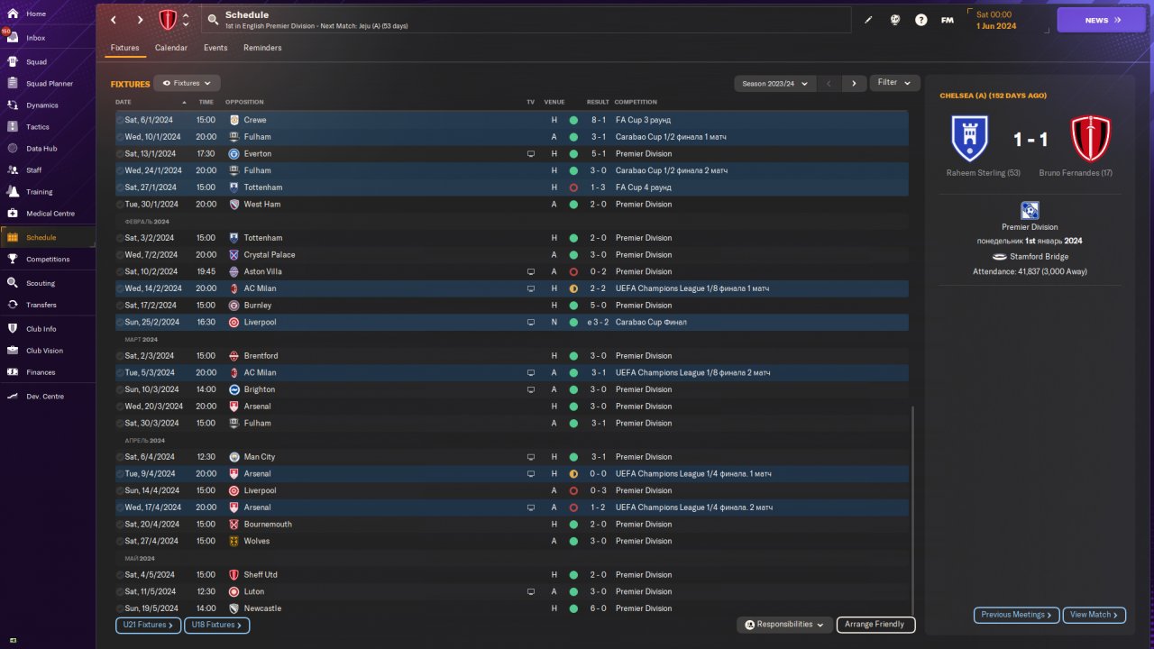
Task: Switch to the Events tab
Action: pos(215,48)
